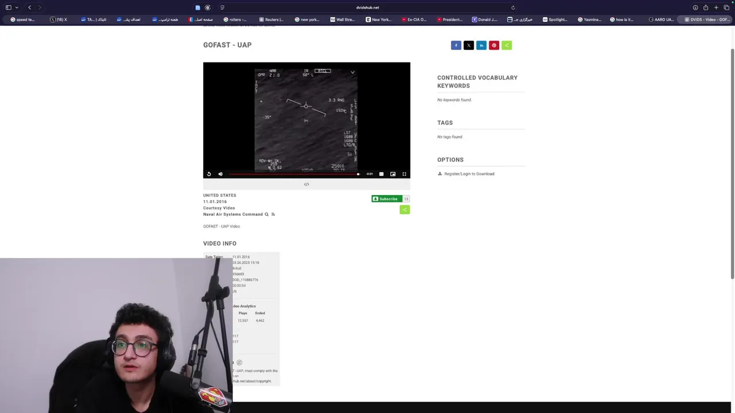The height and width of the screenshot is (413, 735).
Task: Click the 'Courtesy Video' text
Action: [219, 208]
